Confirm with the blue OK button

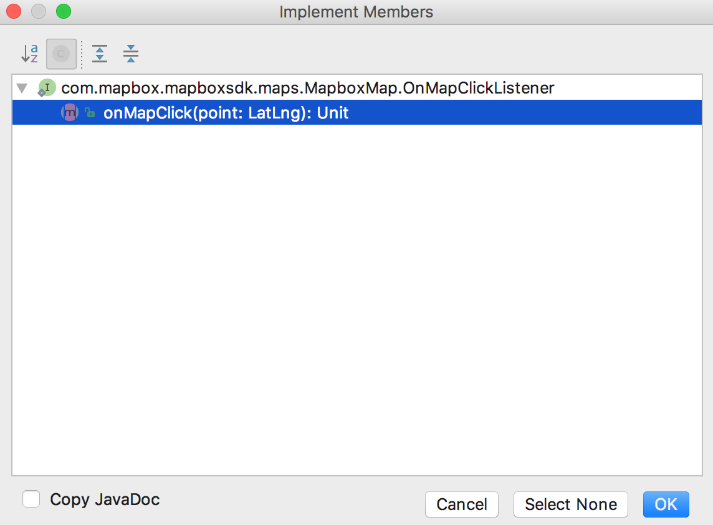(666, 504)
